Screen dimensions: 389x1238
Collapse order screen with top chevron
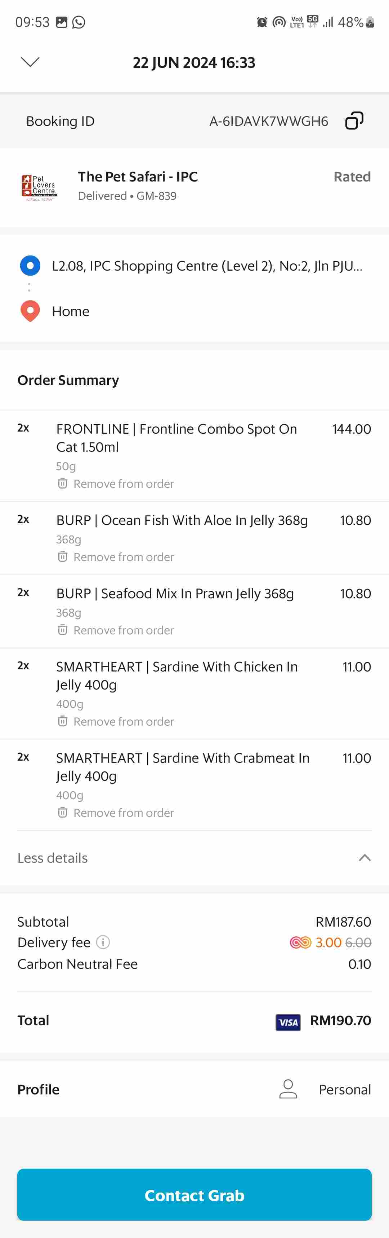[30, 61]
